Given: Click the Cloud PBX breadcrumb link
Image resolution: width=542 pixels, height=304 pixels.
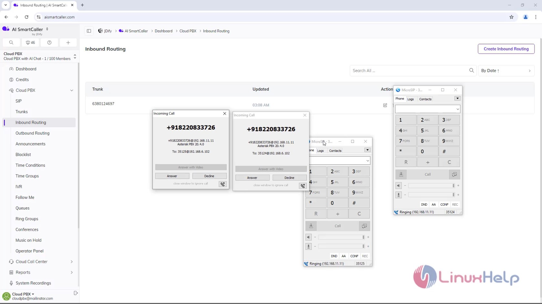Looking at the screenshot, I should coord(188,31).
